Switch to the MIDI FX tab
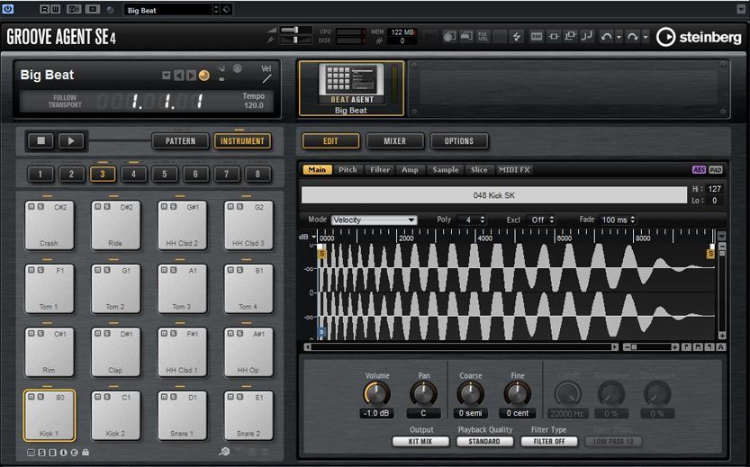 pos(514,170)
